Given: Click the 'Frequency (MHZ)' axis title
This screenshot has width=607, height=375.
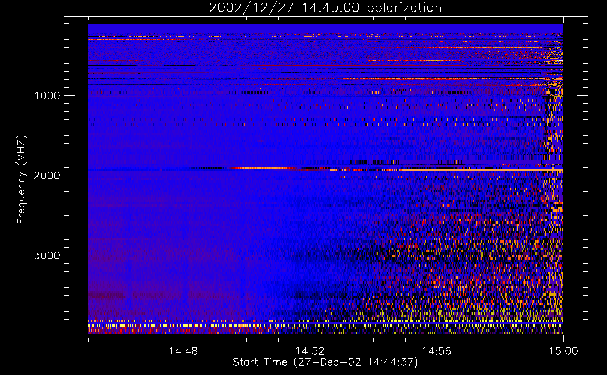Looking at the screenshot, I should coord(21,180).
